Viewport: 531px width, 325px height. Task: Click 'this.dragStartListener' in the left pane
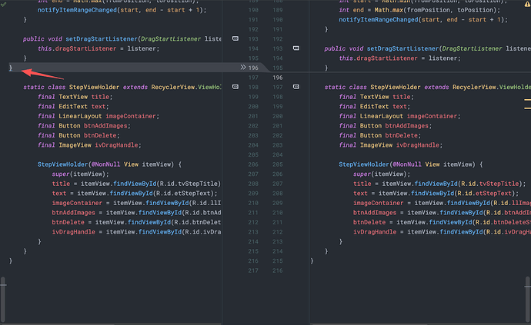[x=77, y=48]
